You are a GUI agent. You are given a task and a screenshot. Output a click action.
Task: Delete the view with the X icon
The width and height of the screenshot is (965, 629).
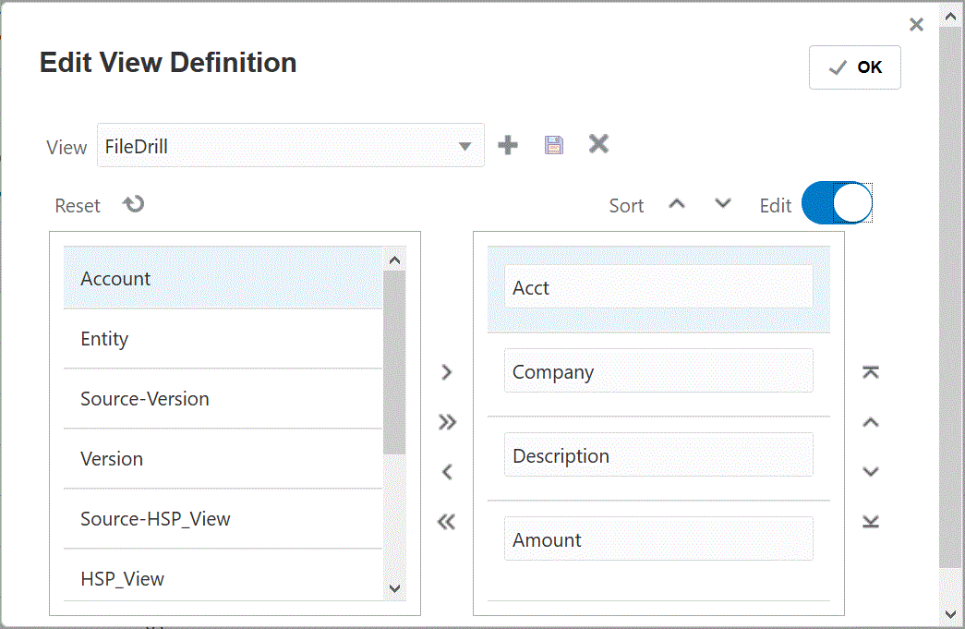click(x=599, y=144)
